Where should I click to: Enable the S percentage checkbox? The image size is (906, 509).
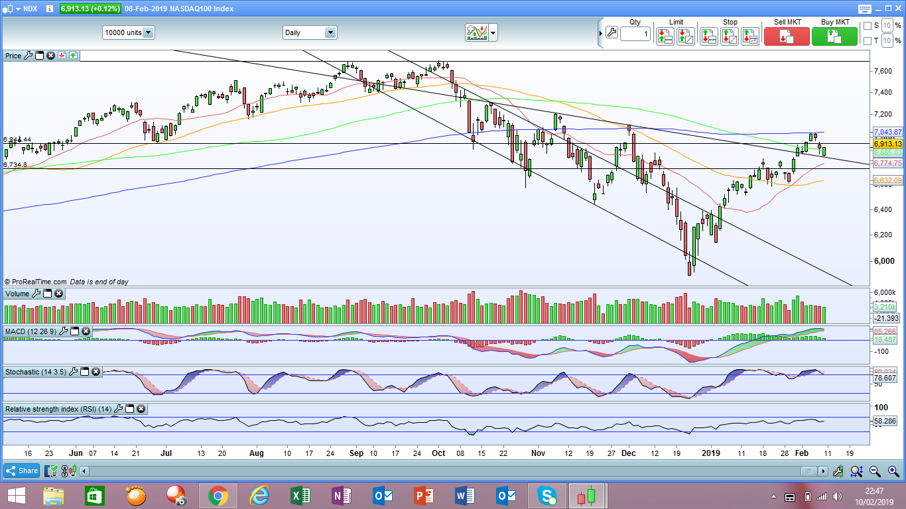(867, 26)
